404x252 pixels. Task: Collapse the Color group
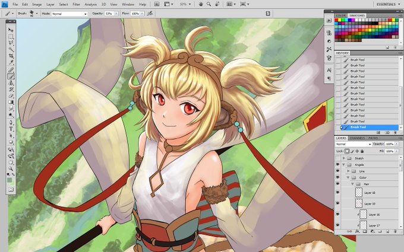pos(348,177)
